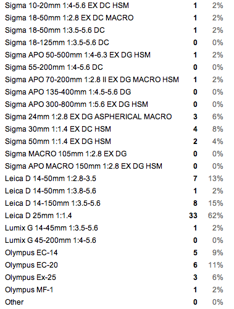Screen dimensions: 234x309
Task: Click the 33 vote count for Leica 25mm
Action: pyautogui.click(x=193, y=216)
